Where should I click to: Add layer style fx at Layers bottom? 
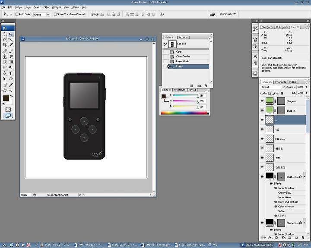coord(270,238)
